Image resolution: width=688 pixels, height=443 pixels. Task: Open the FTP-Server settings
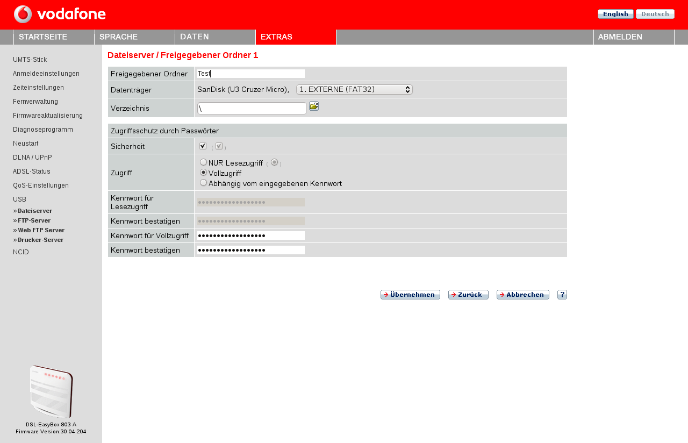click(33, 220)
